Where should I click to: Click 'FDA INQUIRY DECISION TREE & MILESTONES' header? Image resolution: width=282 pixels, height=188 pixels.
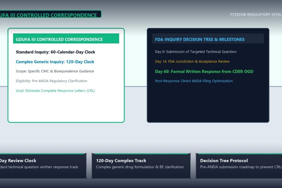tap(200, 39)
